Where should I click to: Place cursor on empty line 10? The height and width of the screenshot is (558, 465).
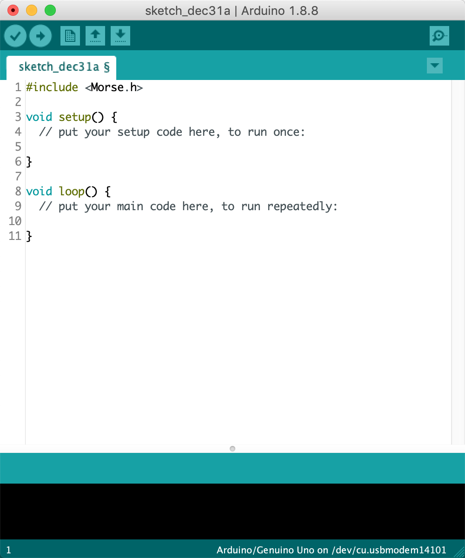click(x=139, y=221)
